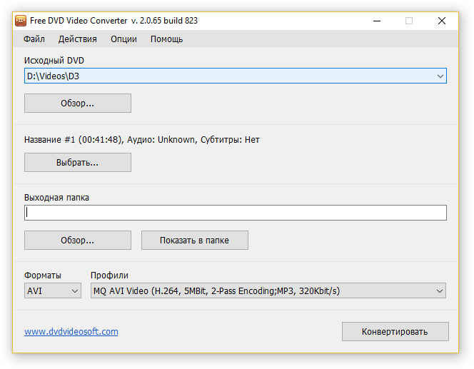Focus the Выходная папка input field
Image resolution: width=474 pixels, height=369 pixels.
click(236, 213)
